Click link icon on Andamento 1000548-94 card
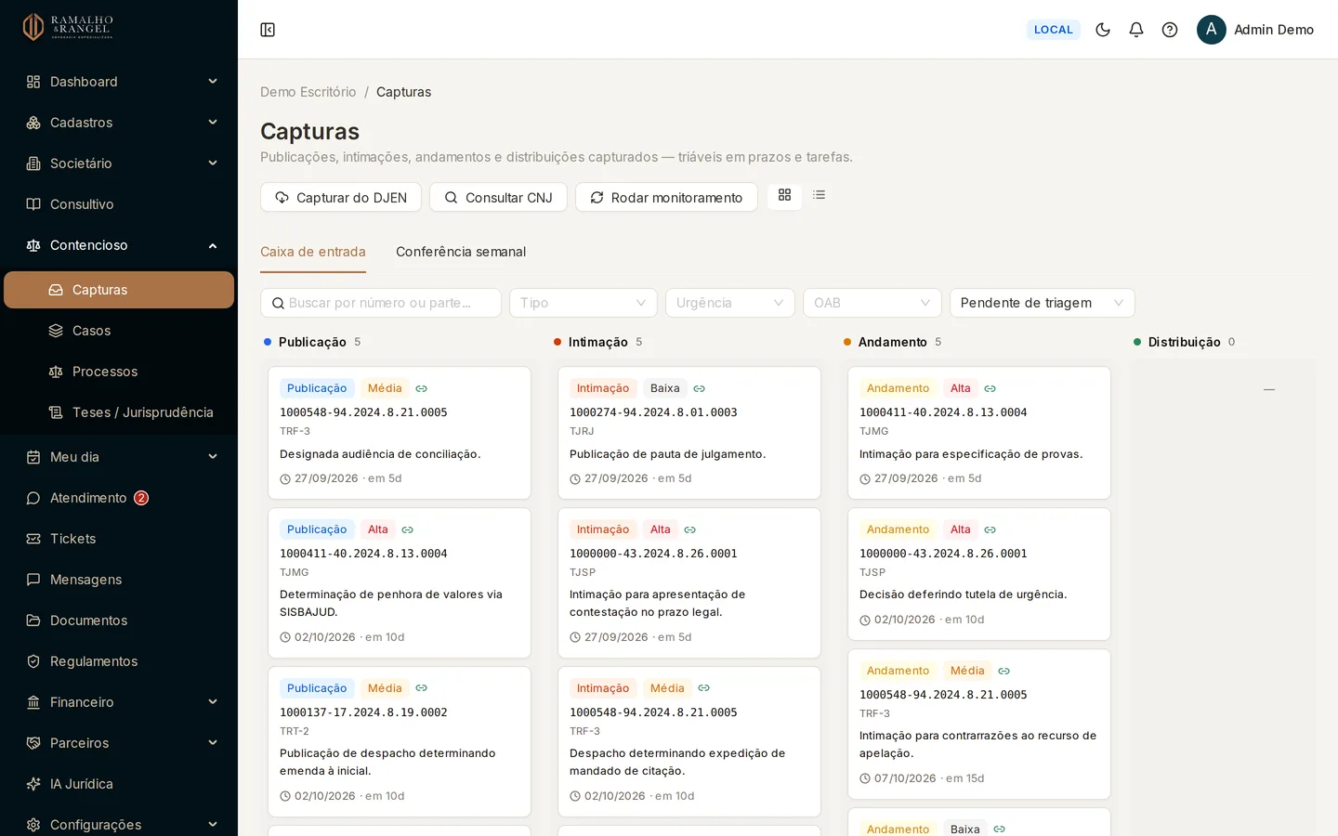This screenshot has width=1338, height=836. point(1003,671)
